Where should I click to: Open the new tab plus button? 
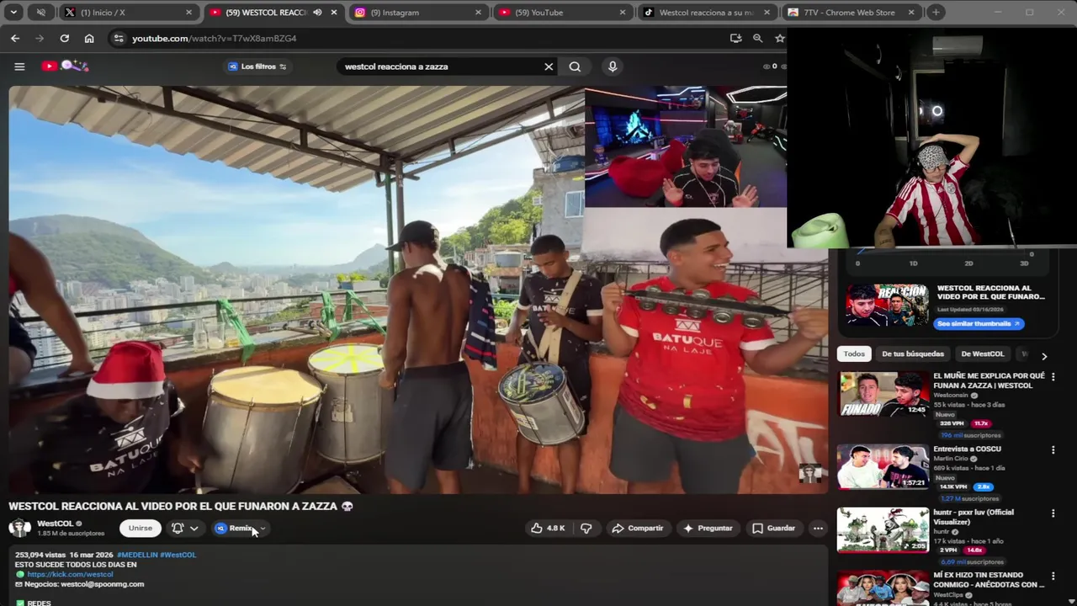(x=936, y=13)
